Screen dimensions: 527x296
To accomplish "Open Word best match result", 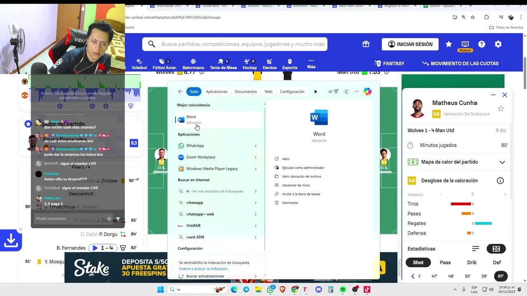I will 218,120.
